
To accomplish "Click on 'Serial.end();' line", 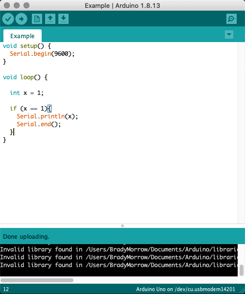I will coord(39,124).
